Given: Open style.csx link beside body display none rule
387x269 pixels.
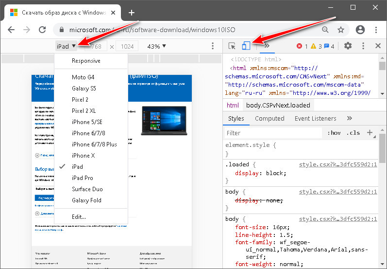Looking at the screenshot, I should tap(338, 192).
